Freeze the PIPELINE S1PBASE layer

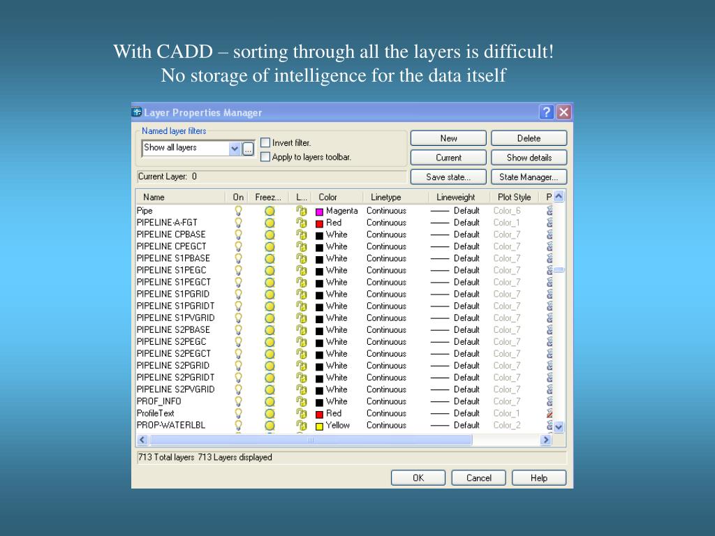tap(270, 258)
